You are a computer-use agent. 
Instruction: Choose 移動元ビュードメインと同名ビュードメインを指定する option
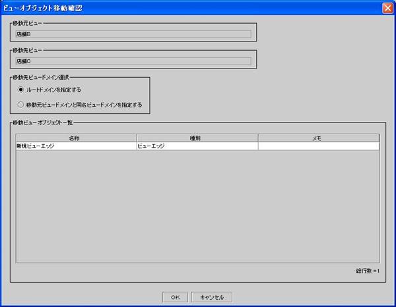click(x=21, y=104)
